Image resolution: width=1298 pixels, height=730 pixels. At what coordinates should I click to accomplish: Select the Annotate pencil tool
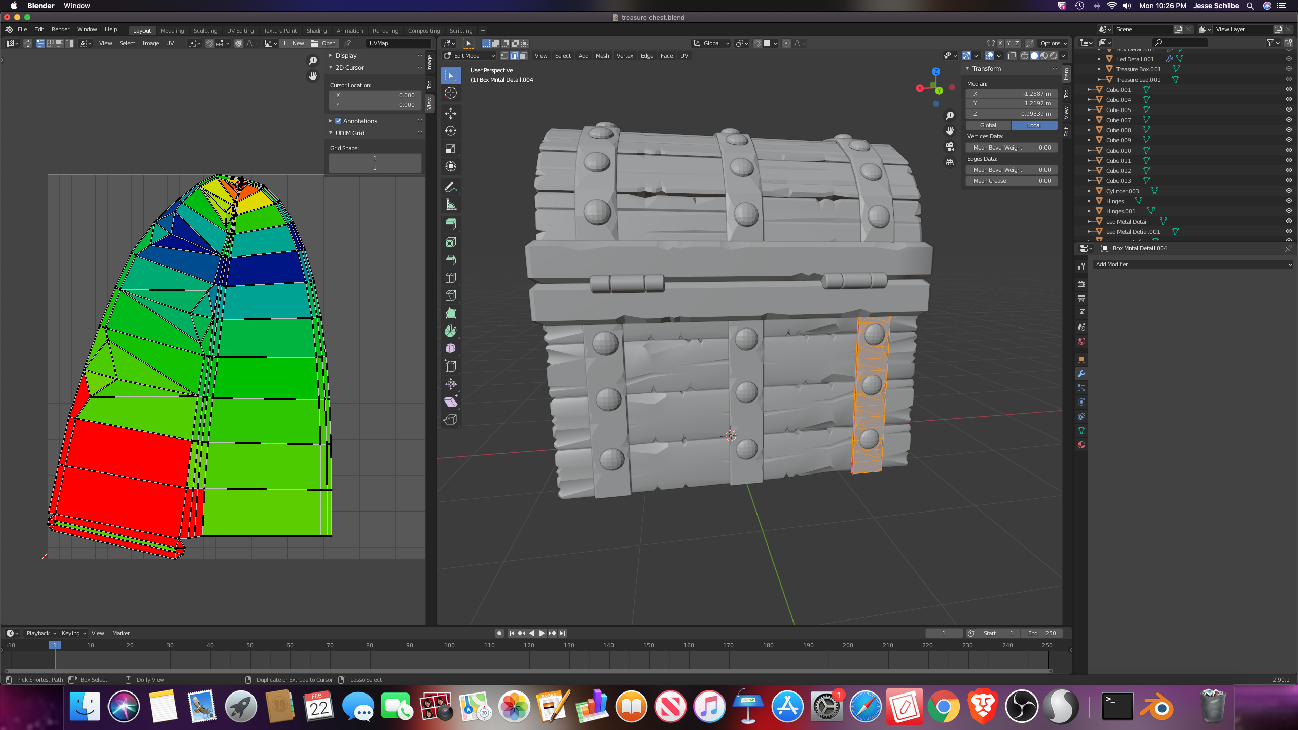(450, 187)
